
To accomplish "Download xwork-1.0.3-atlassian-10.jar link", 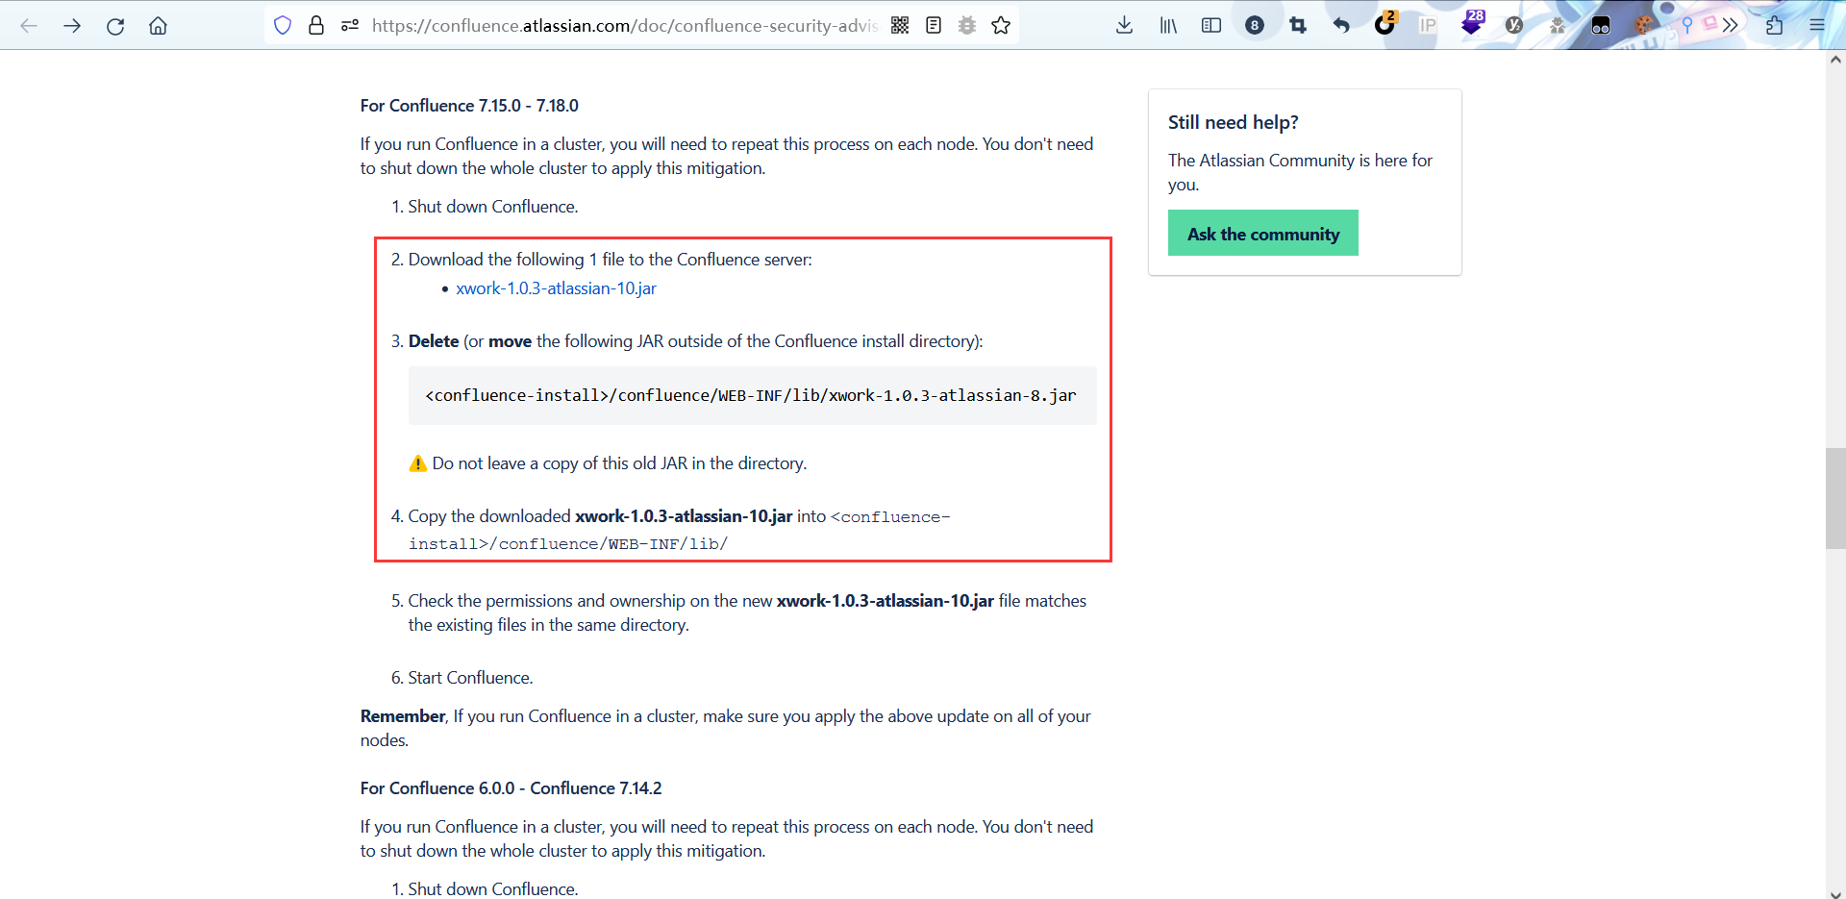I will pos(556,288).
